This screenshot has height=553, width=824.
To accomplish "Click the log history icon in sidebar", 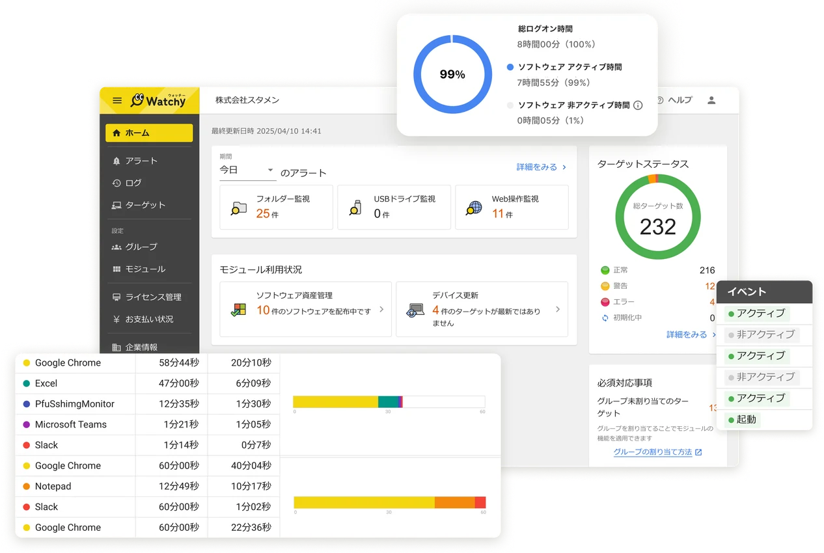I will pos(117,183).
